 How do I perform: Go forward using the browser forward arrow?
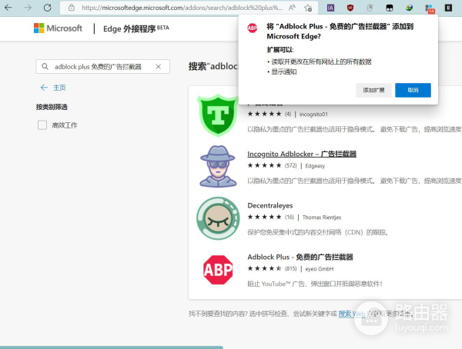point(28,8)
